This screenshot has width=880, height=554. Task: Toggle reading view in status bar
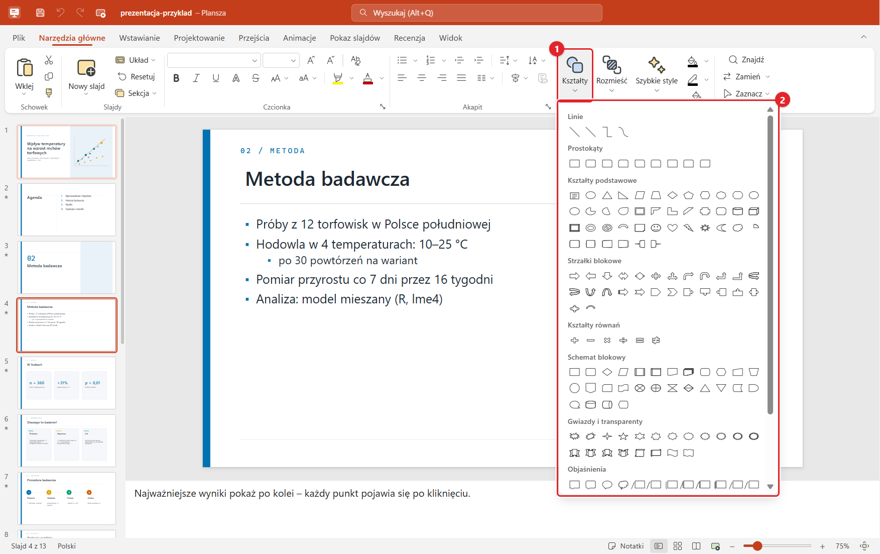pos(696,546)
